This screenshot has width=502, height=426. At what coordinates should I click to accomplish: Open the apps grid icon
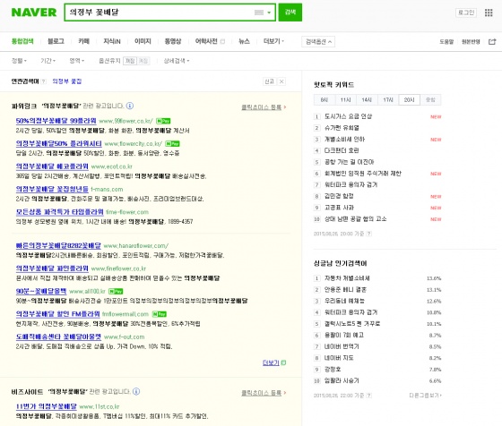coord(489,13)
